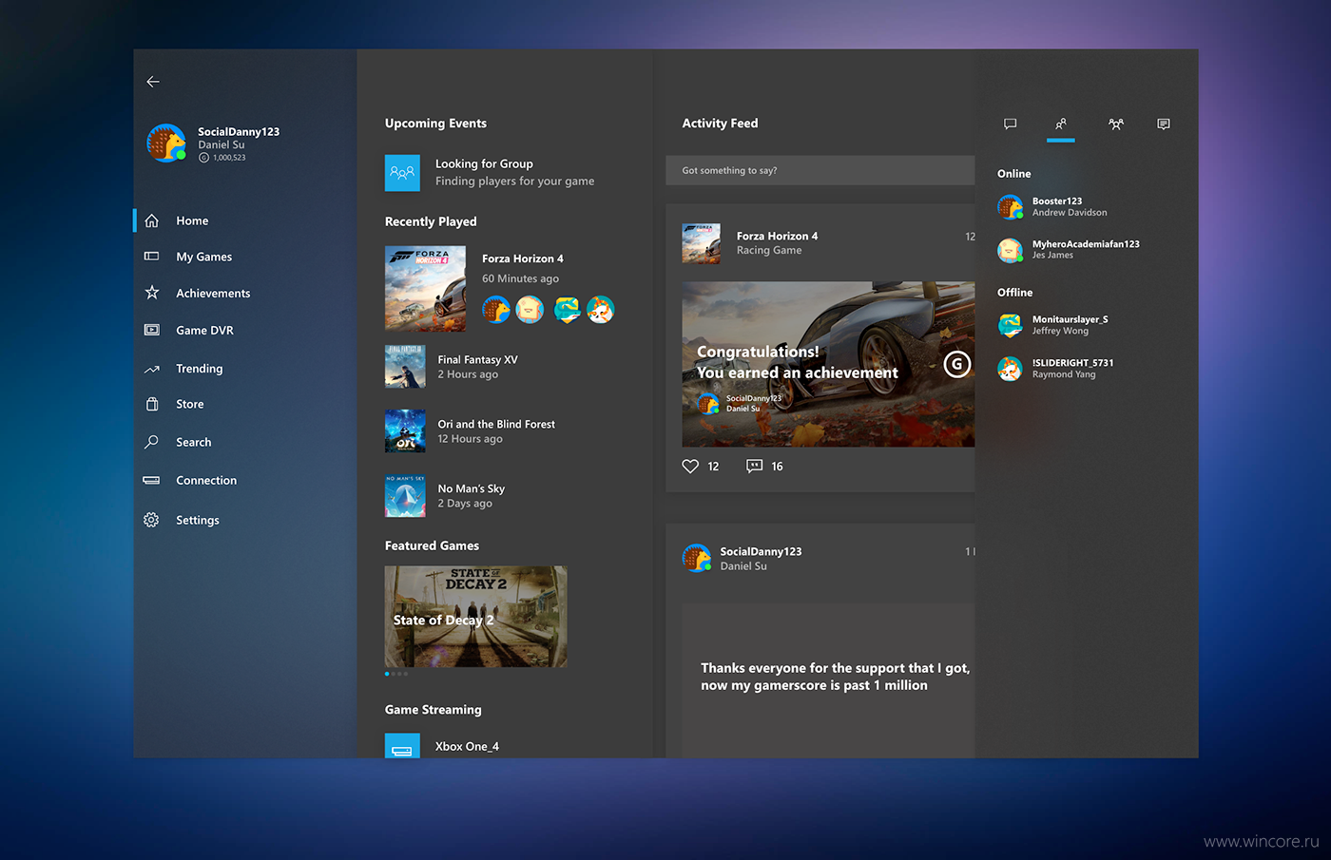Open Game DVR section
1331x860 pixels.
pyautogui.click(x=204, y=331)
